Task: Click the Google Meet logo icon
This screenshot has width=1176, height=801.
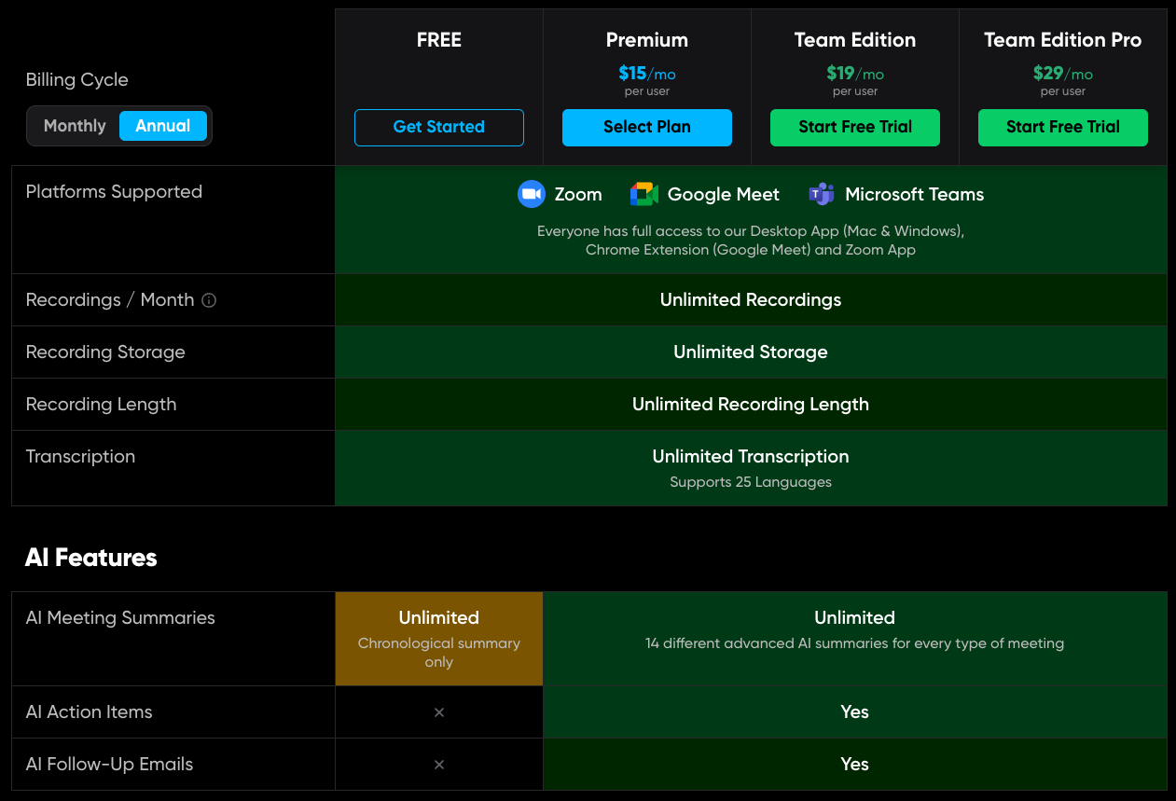Action: (644, 194)
